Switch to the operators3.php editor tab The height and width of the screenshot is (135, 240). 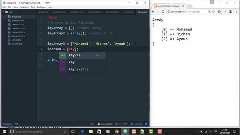[112, 12]
